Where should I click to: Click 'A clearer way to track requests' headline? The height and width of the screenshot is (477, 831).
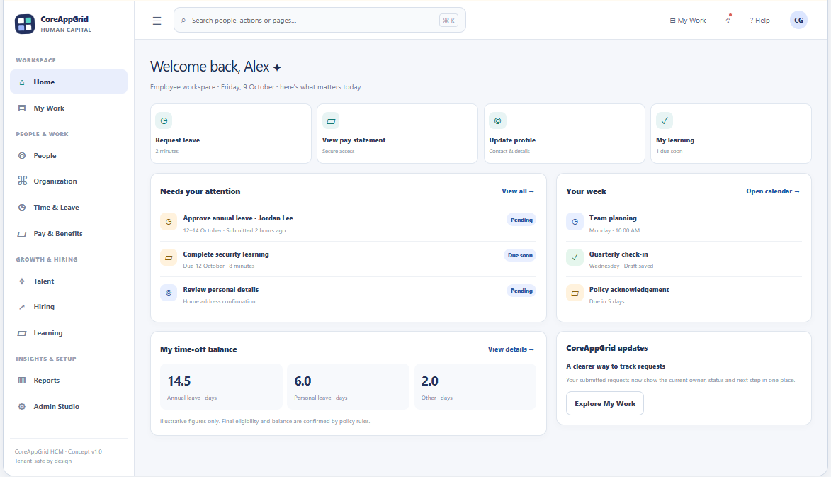pyautogui.click(x=616, y=366)
